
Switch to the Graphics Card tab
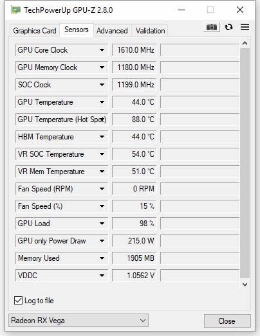pos(35,31)
